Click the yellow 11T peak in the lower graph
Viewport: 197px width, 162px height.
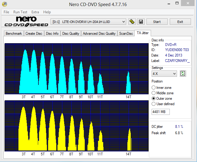101,141
